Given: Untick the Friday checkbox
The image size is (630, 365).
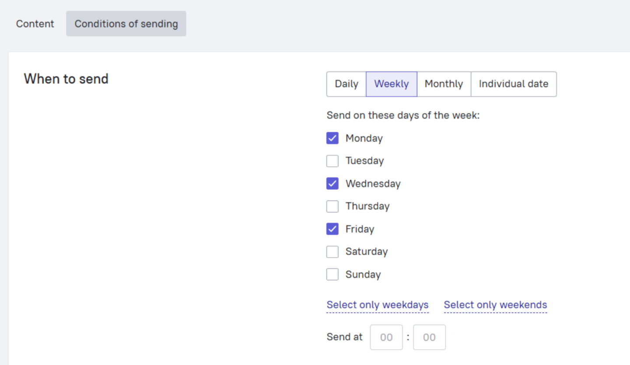Looking at the screenshot, I should (x=332, y=229).
